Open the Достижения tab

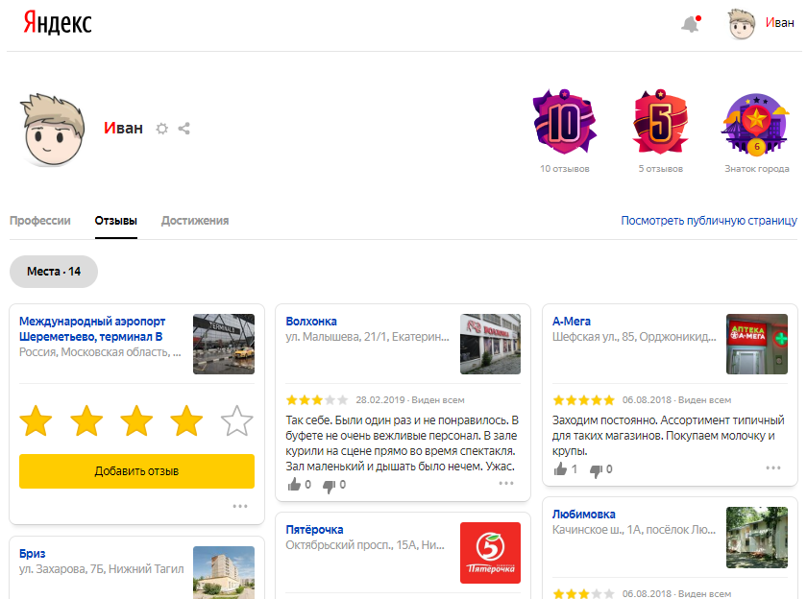195,221
